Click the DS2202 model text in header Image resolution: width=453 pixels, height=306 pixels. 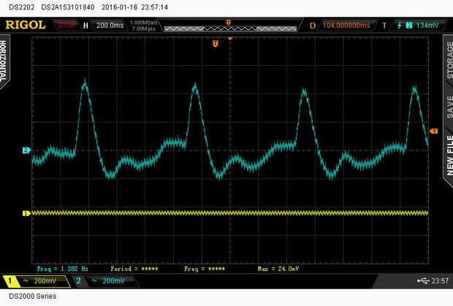[x=22, y=7]
